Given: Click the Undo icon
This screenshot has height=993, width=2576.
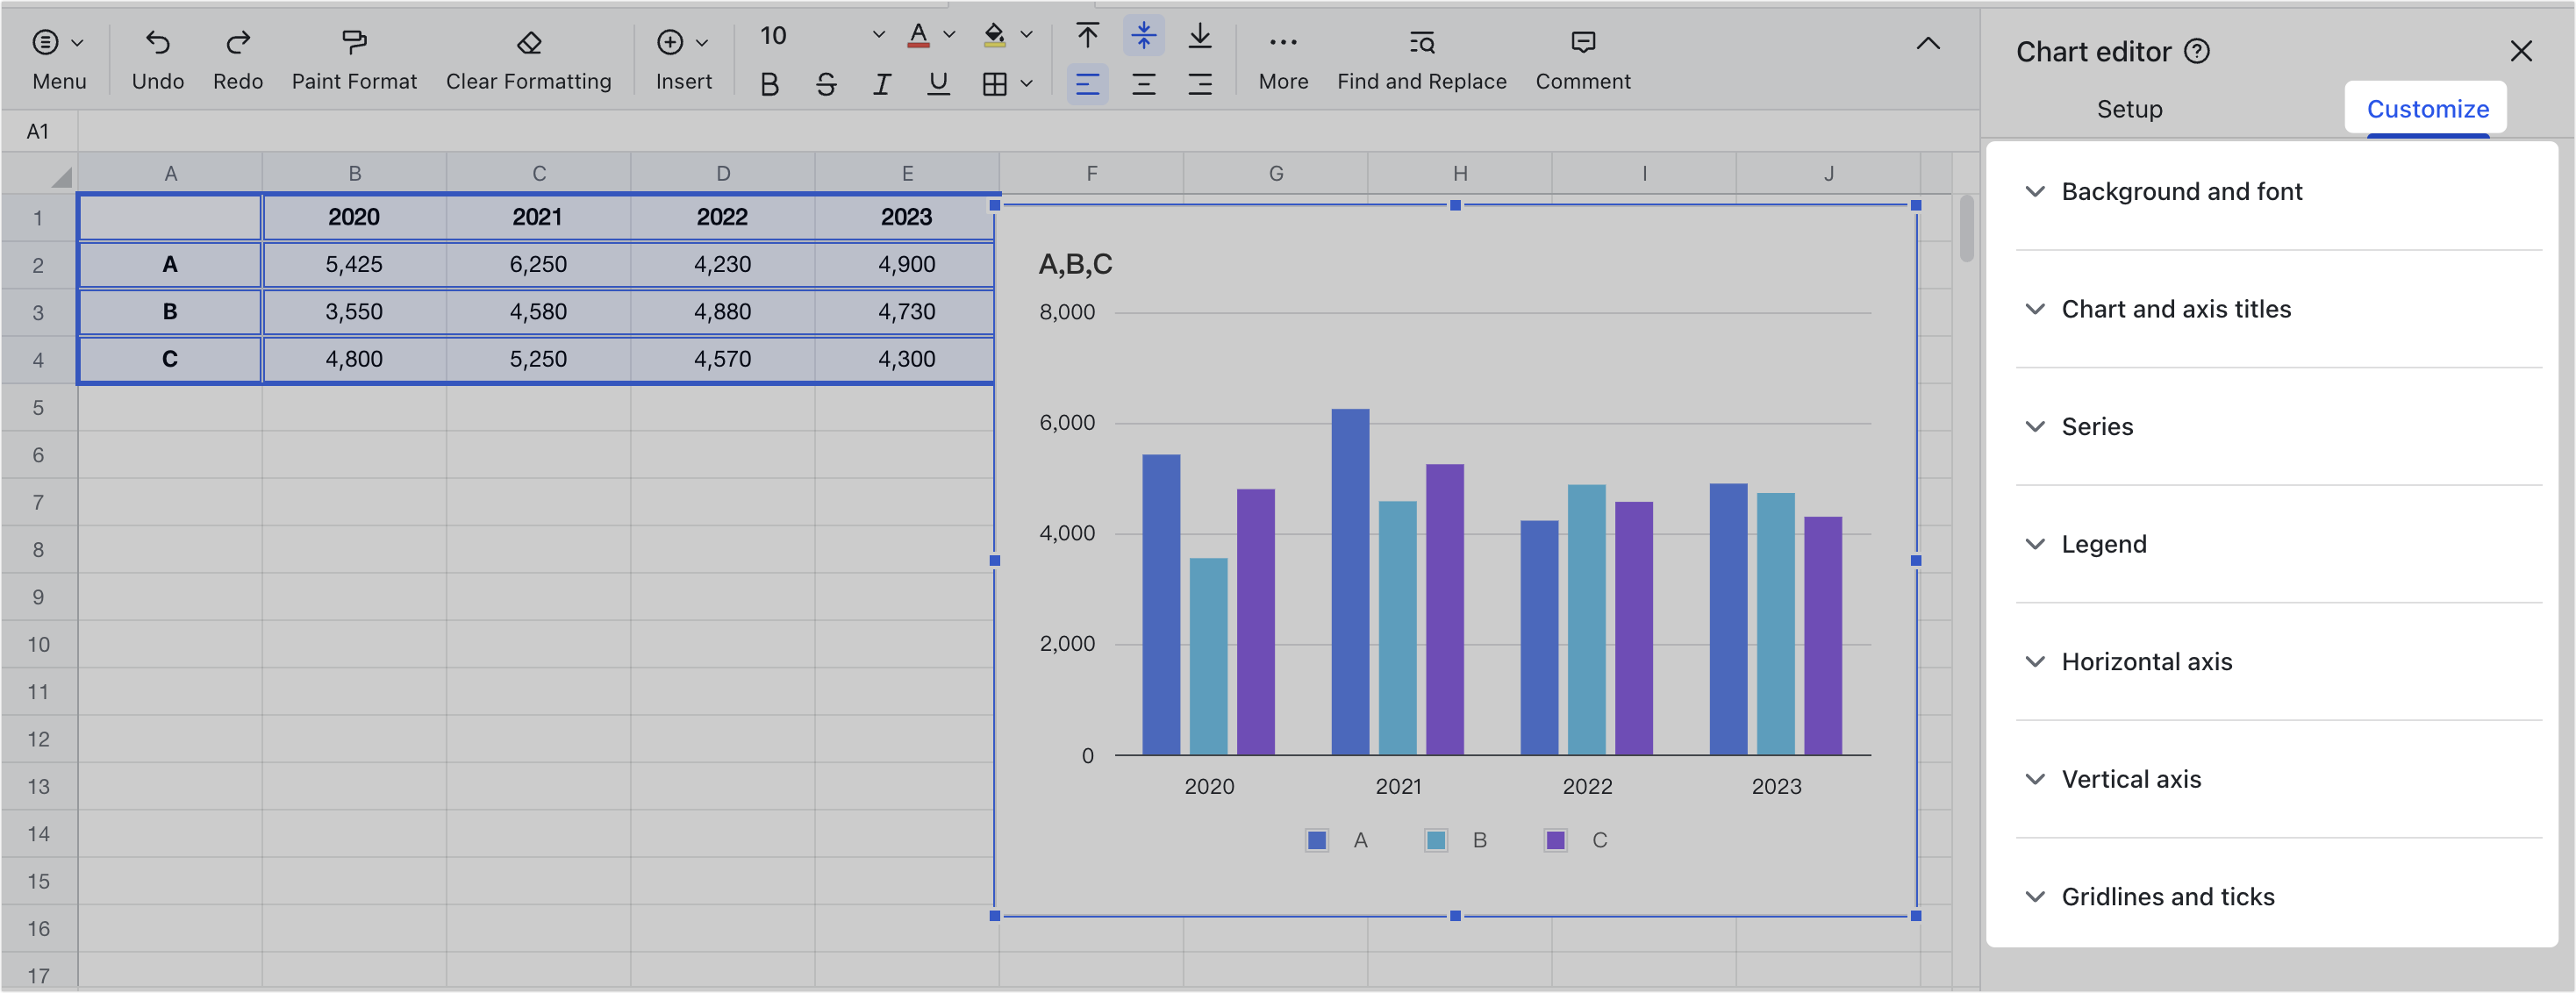Looking at the screenshot, I should (x=158, y=42).
